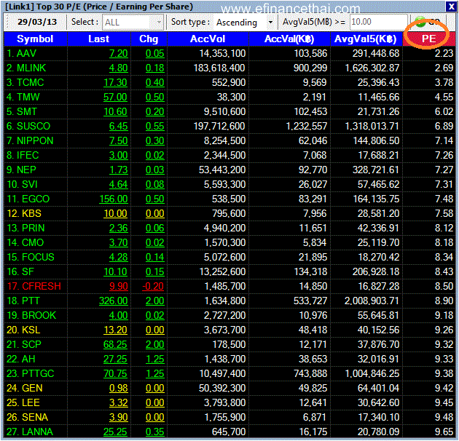The height and width of the screenshot is (441, 459).
Task: Close the Top 30 P/E window
Action: click(452, 7)
